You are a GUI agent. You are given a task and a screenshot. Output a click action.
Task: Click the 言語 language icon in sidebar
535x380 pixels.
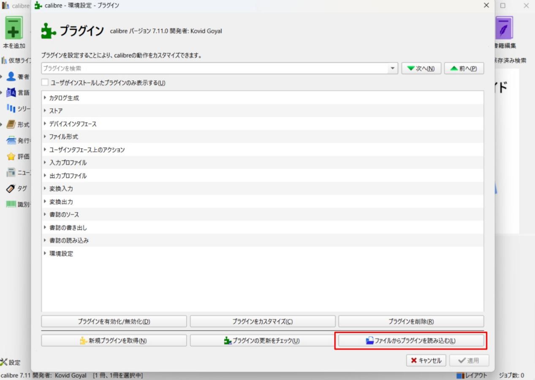11,93
